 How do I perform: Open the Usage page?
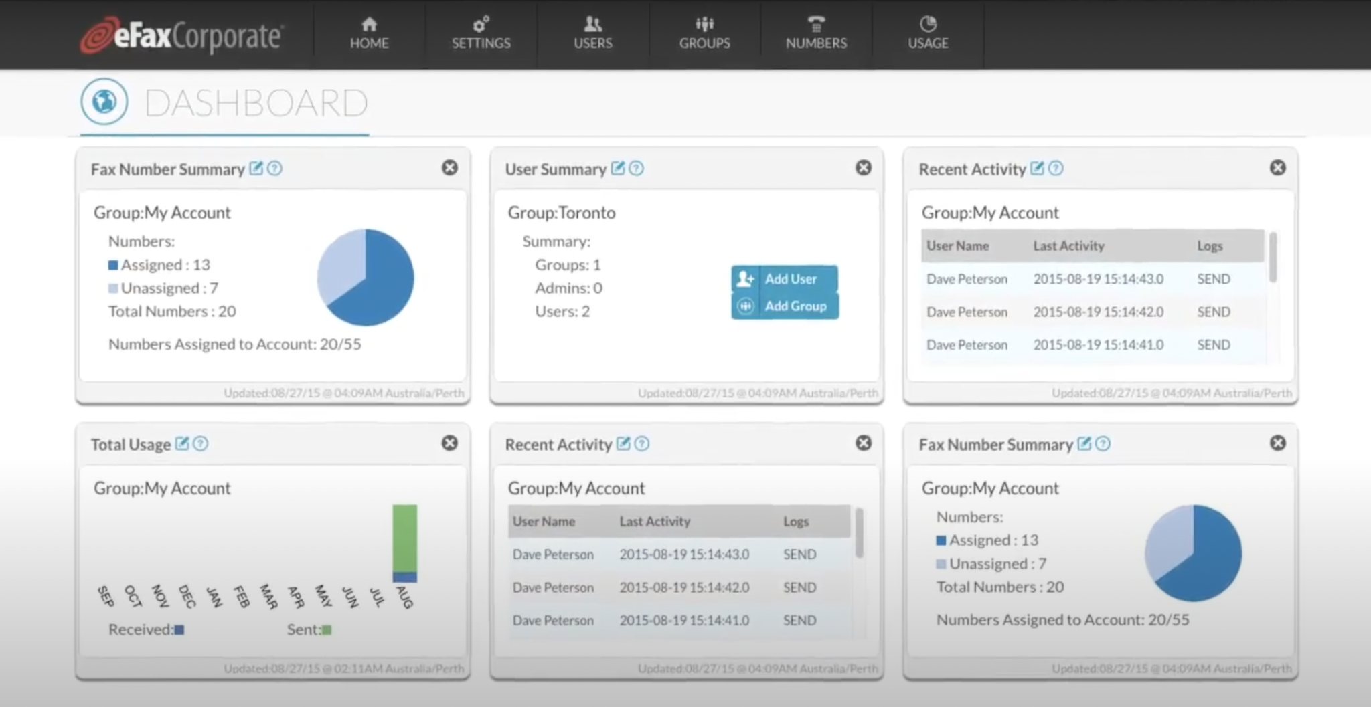[x=928, y=33]
